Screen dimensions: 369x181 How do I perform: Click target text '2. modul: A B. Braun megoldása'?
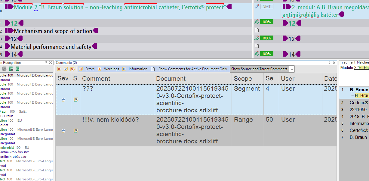click(x=331, y=7)
